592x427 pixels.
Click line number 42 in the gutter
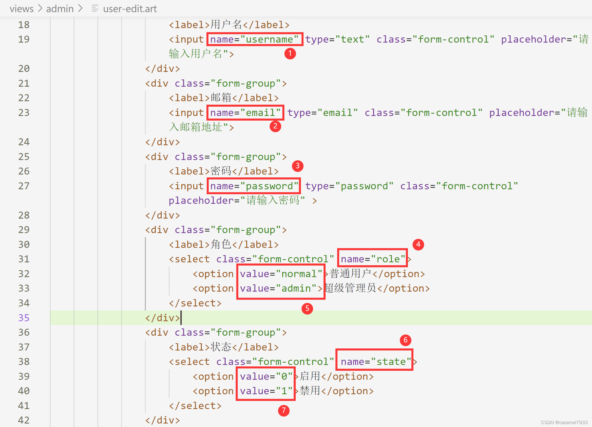coord(24,420)
